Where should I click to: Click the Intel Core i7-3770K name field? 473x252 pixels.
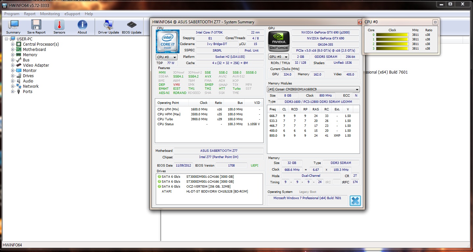pos(209,32)
